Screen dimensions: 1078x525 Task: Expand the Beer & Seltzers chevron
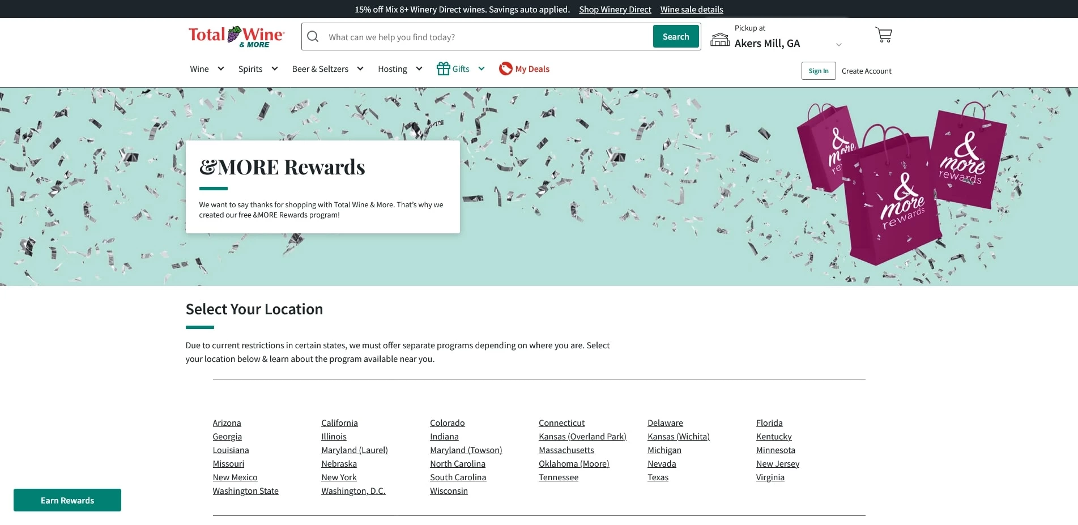pyautogui.click(x=360, y=69)
